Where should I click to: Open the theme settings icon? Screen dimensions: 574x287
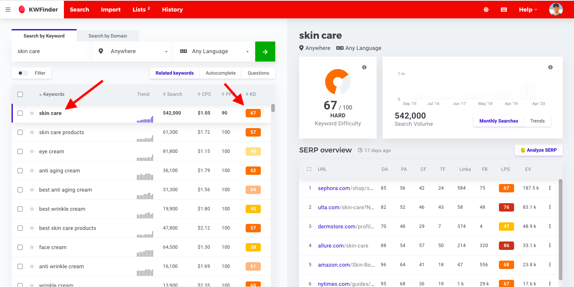pos(486,10)
